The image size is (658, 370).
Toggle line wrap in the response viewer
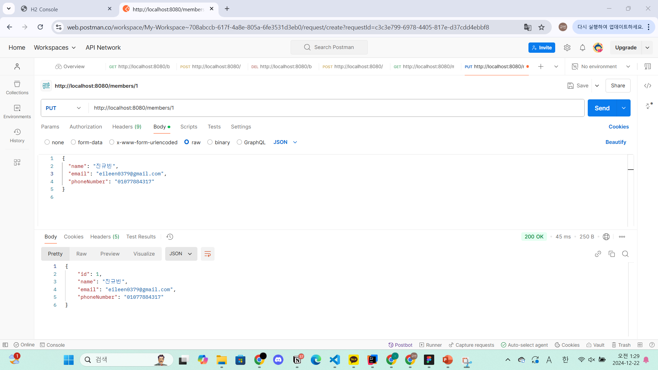click(x=207, y=254)
